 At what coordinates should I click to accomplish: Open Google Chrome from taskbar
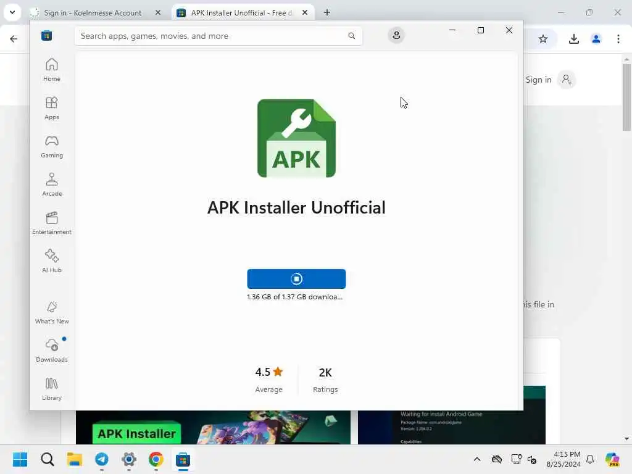156,459
